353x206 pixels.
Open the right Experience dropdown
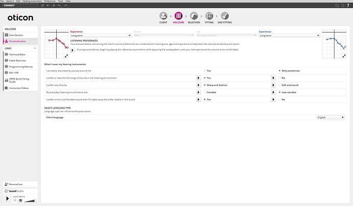tap(289, 36)
